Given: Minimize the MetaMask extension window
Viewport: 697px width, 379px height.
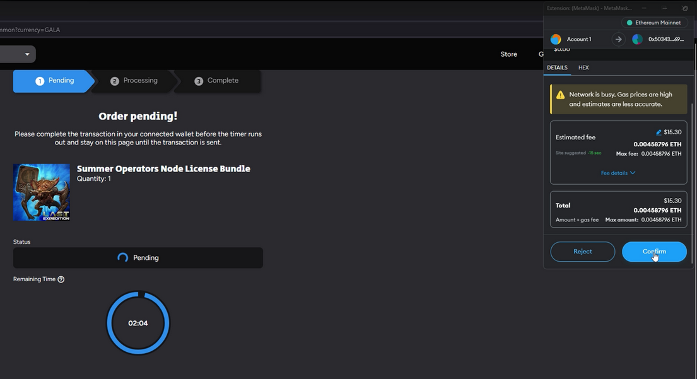Looking at the screenshot, I should 643,8.
